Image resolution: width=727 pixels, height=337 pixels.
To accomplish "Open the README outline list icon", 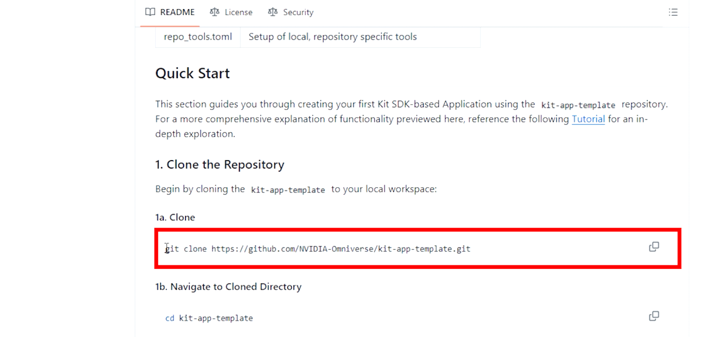I will (673, 12).
